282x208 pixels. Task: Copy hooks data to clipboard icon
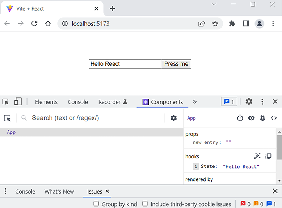(268, 156)
